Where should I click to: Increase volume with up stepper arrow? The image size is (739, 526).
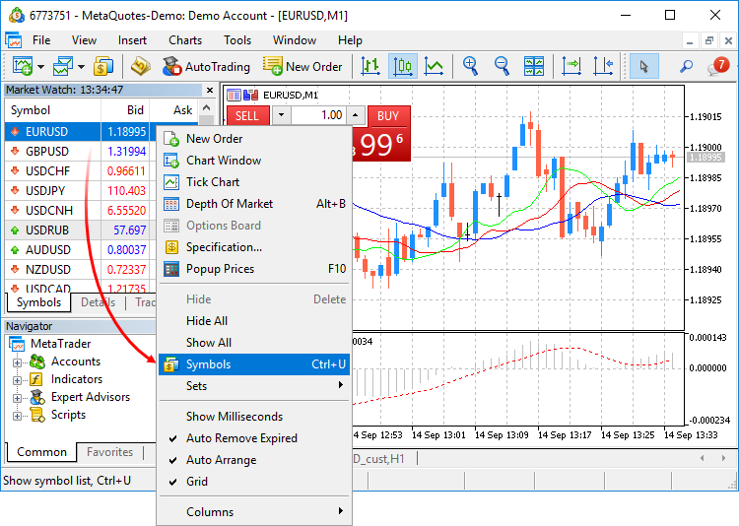click(x=356, y=115)
